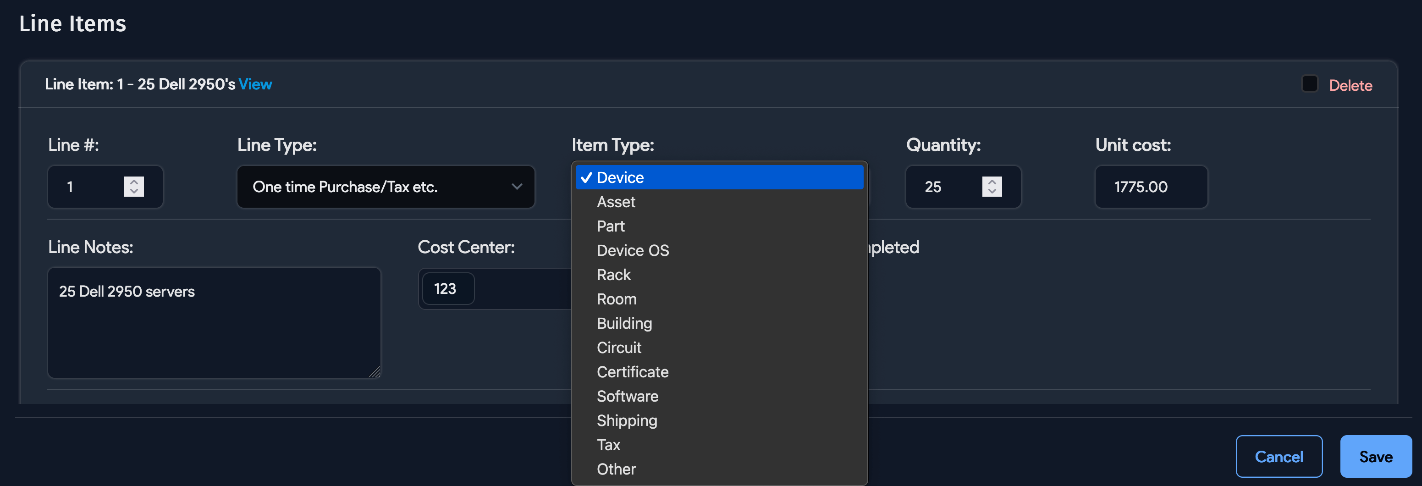Enable the Delete checkbox for this line item
The image size is (1422, 486).
click(x=1309, y=83)
